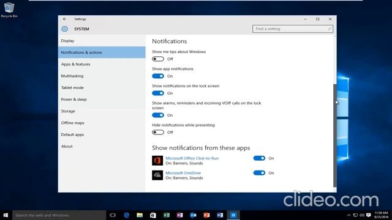The image size is (392, 220).
Task: Launch Outlook from the taskbar
Action: coord(194,215)
